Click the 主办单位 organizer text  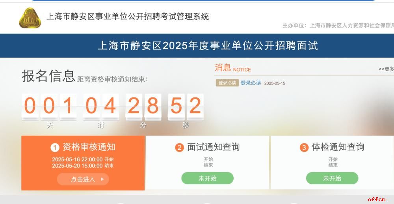(x=338, y=25)
